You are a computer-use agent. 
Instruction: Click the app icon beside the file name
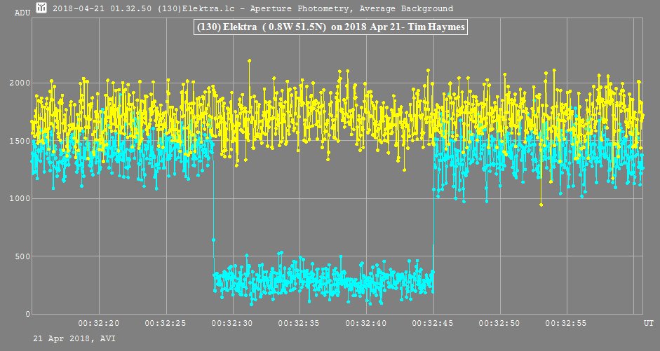pos(42,8)
